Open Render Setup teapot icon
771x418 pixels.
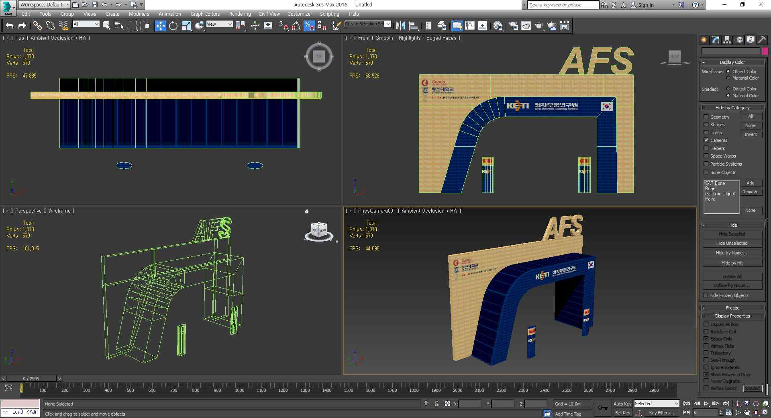coord(513,26)
